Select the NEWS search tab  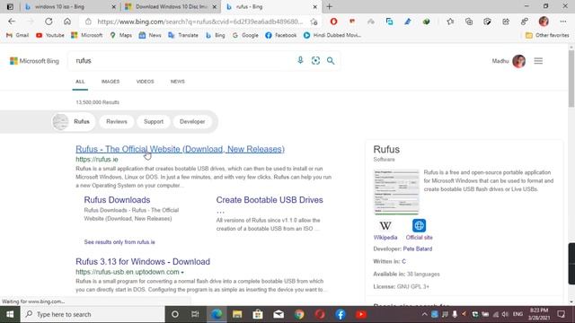(x=178, y=82)
